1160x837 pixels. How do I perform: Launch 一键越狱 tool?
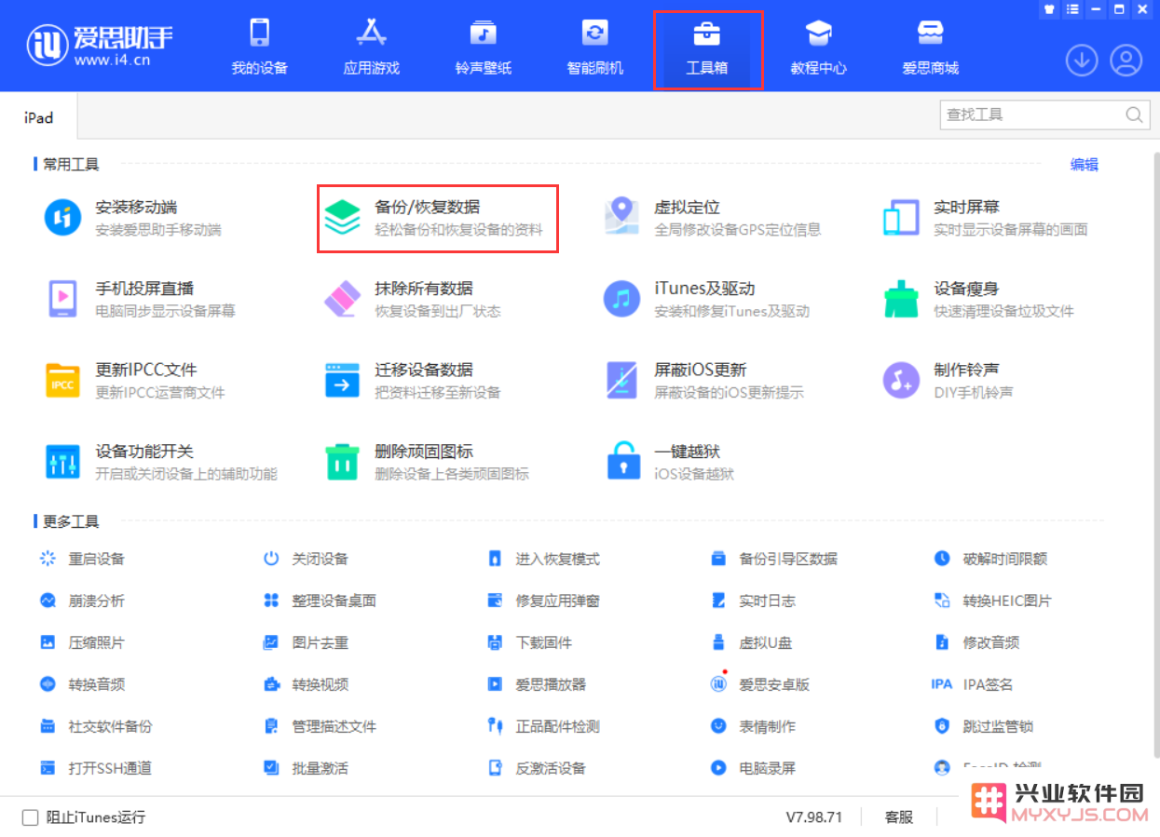(x=671, y=461)
